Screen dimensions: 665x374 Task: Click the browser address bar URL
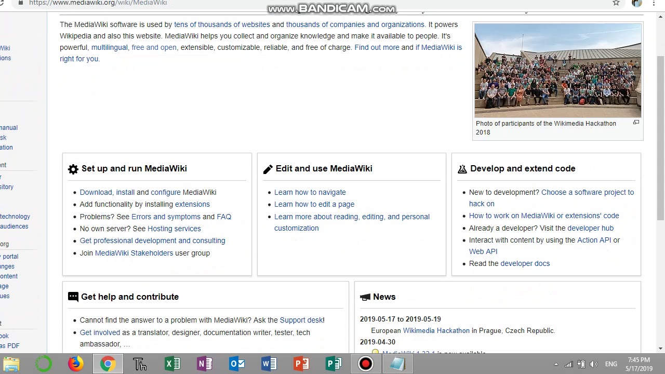(98, 3)
